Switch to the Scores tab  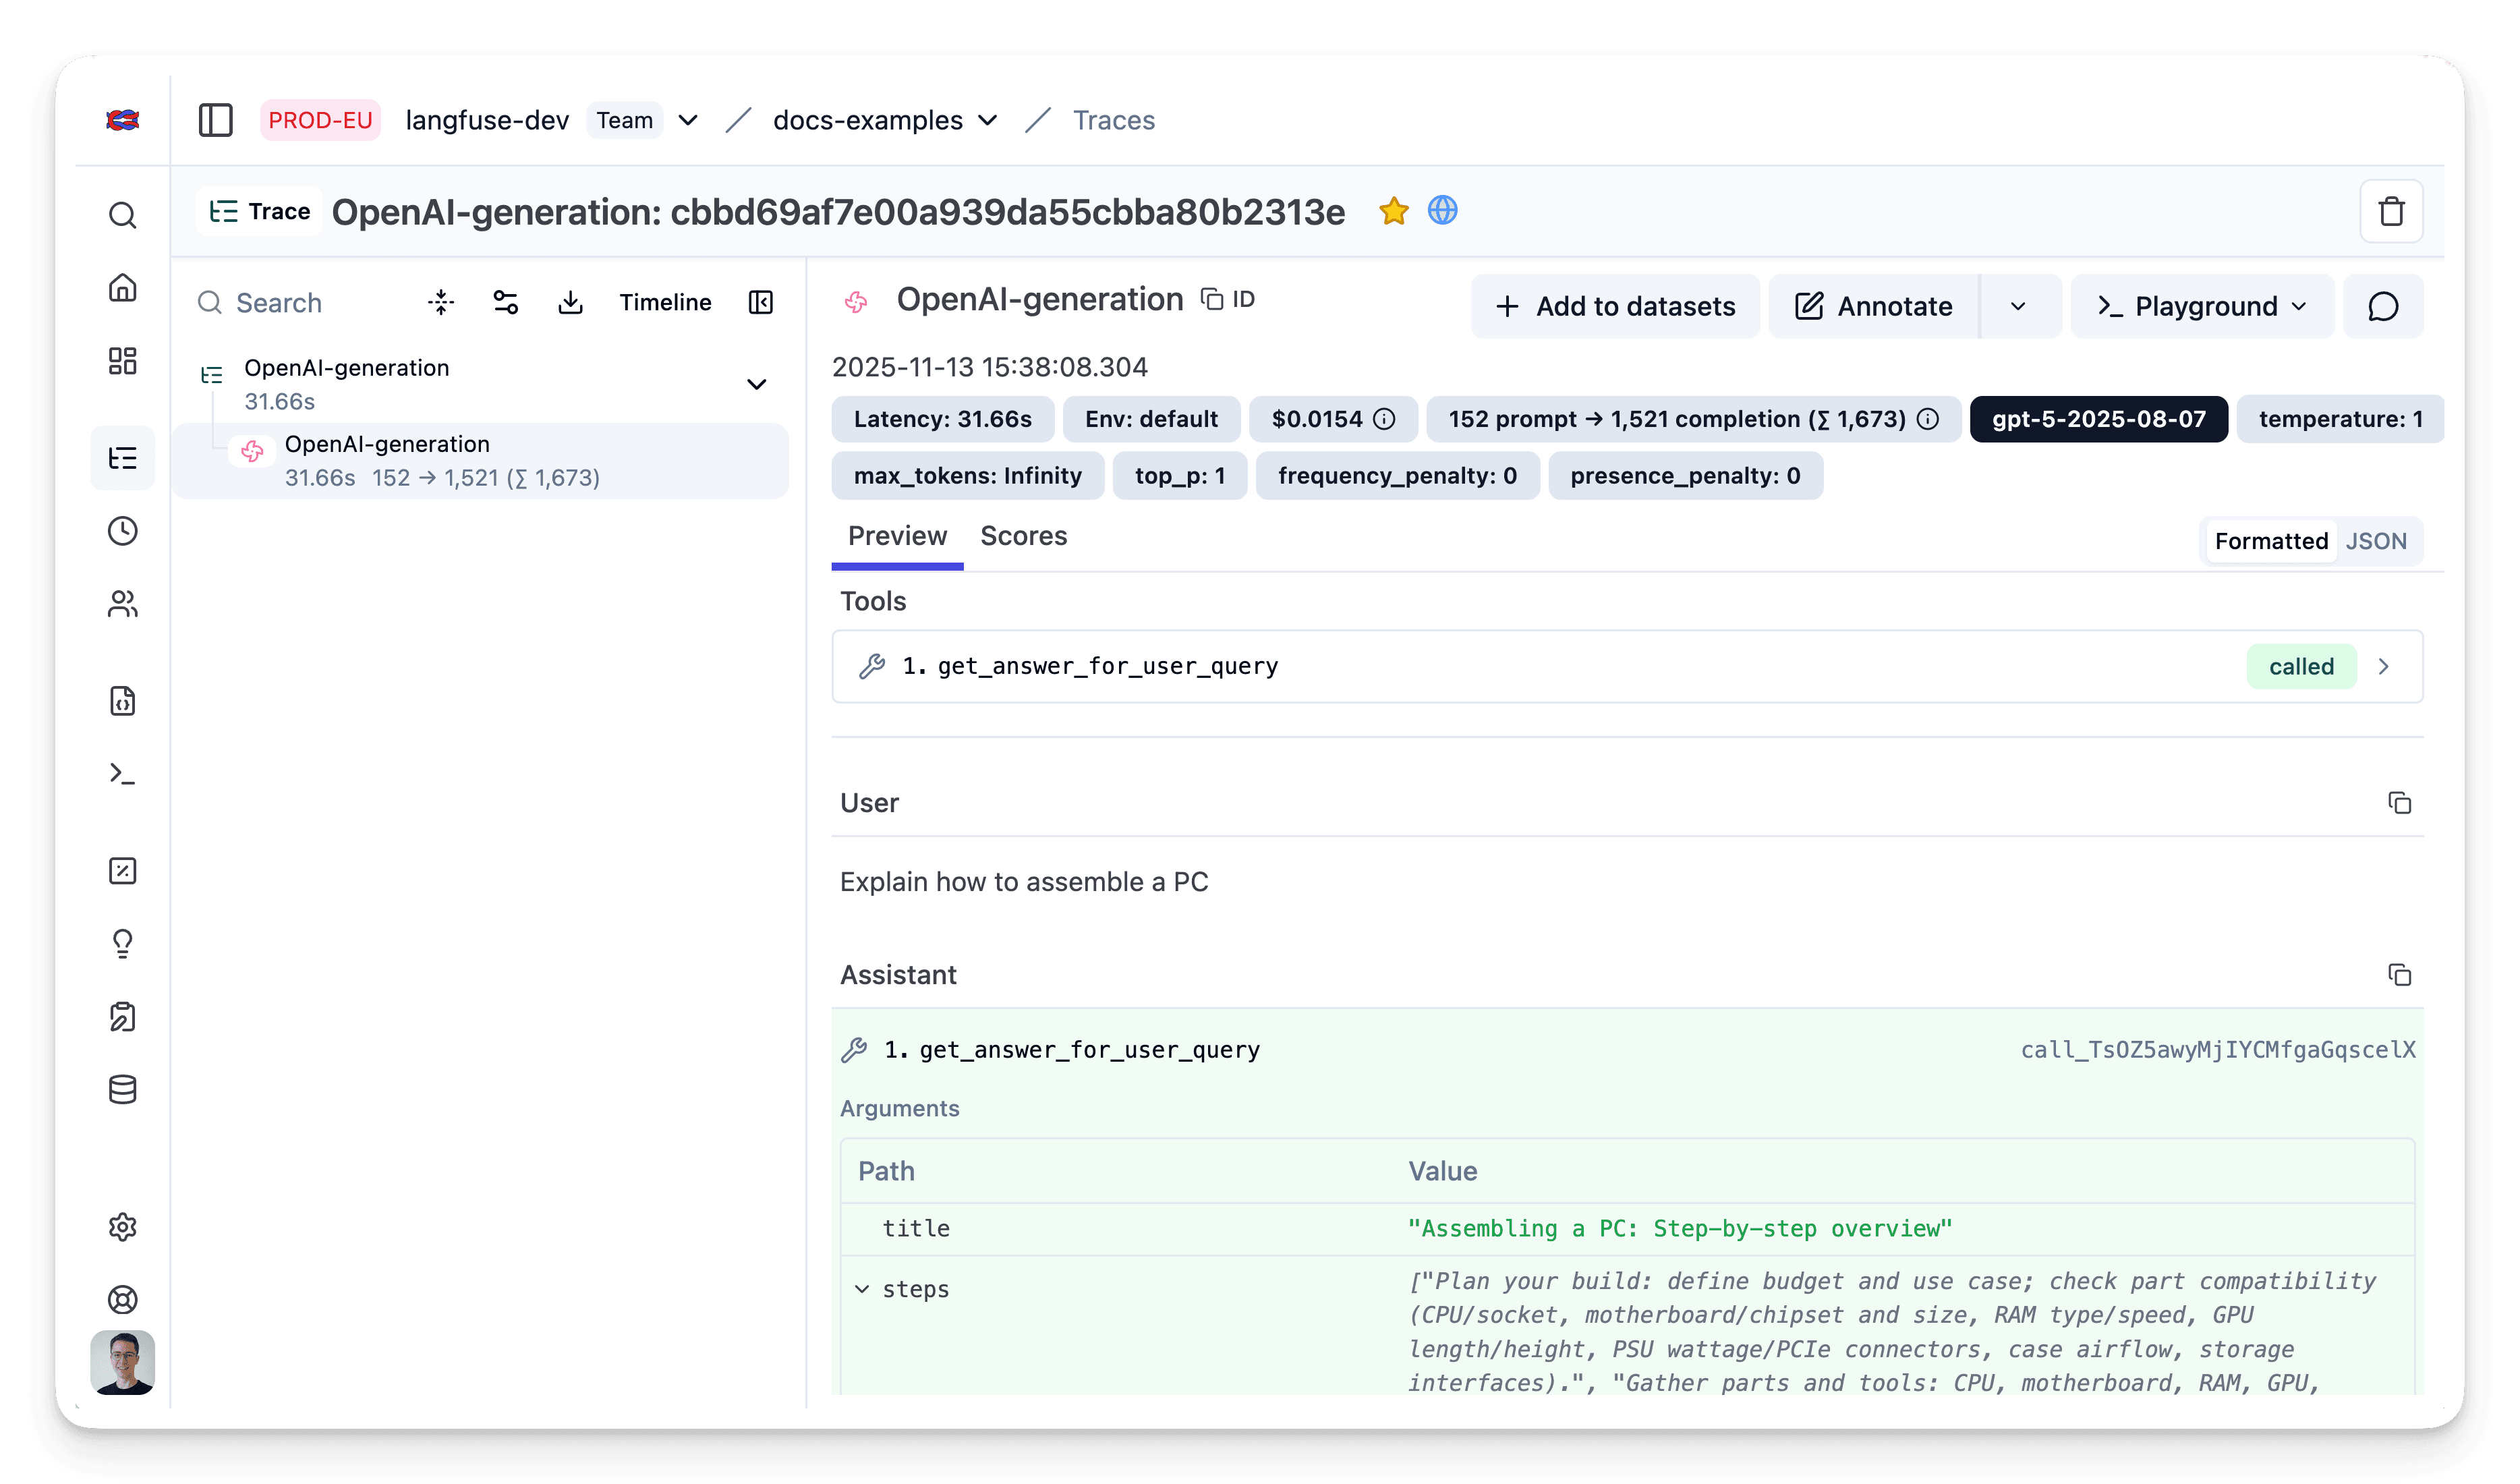coord(1023,536)
